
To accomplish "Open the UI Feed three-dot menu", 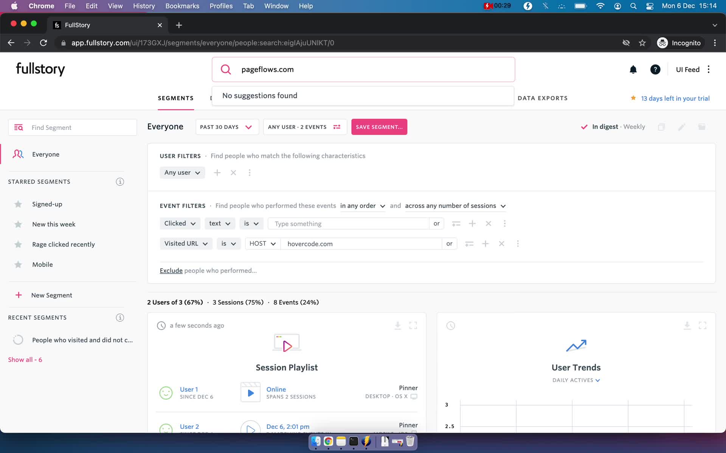I will pyautogui.click(x=709, y=69).
